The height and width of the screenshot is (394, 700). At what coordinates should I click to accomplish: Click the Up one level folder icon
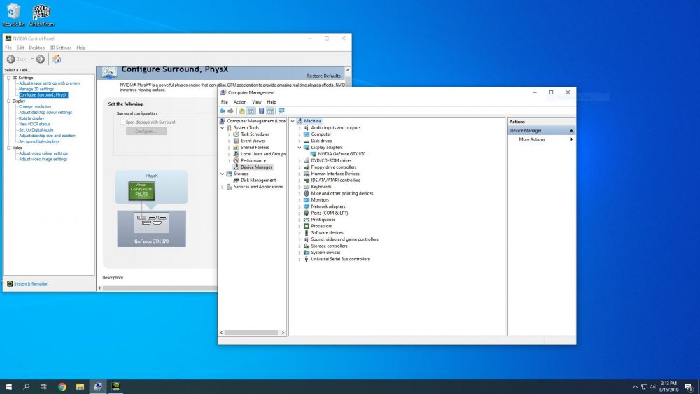(x=242, y=111)
